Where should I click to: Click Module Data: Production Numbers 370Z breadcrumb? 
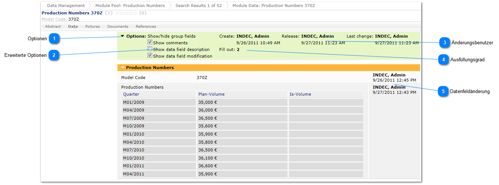(274, 6)
